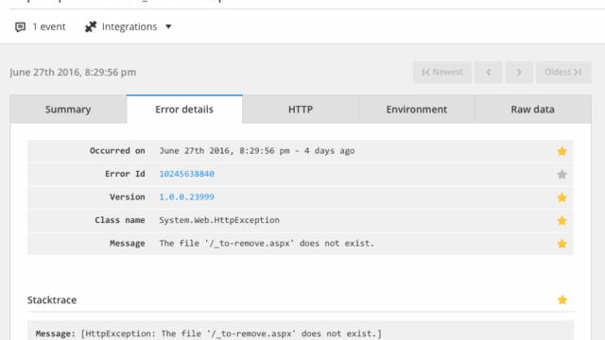The height and width of the screenshot is (340, 605).
Task: Click the comment bubble icon beside 1 event
Action: (20, 26)
